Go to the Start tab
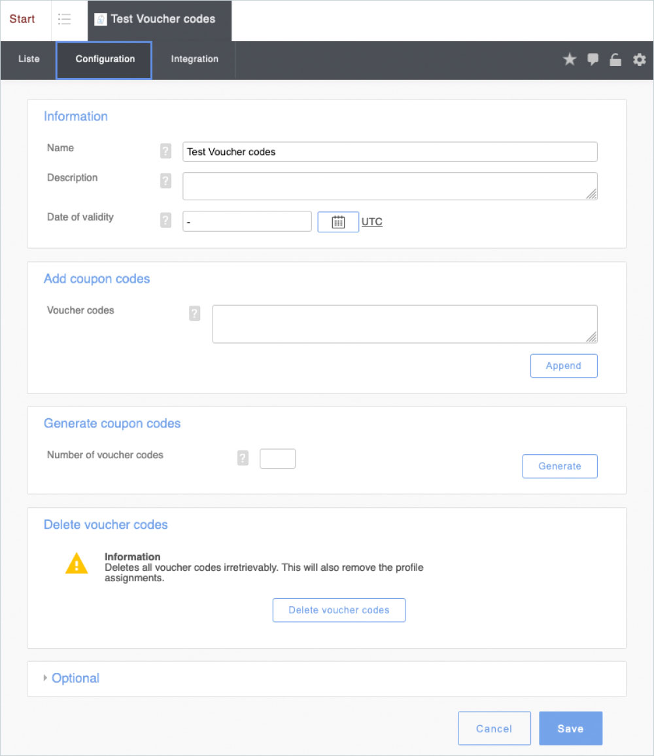The height and width of the screenshot is (756, 654). click(x=22, y=19)
